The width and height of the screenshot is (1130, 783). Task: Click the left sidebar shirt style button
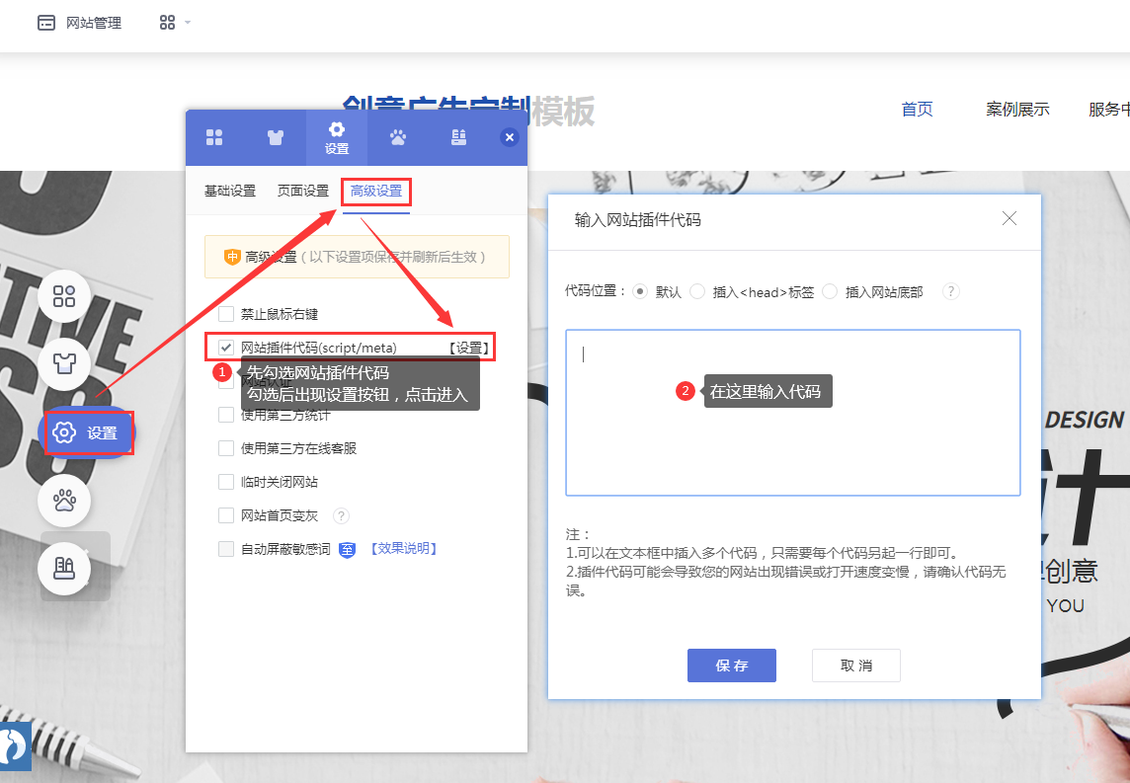64,363
